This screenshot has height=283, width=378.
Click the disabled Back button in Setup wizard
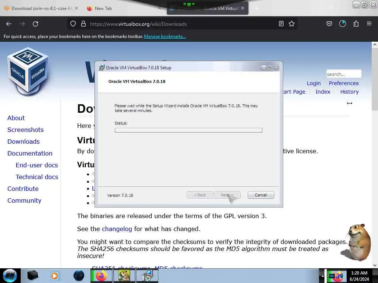tap(200, 195)
